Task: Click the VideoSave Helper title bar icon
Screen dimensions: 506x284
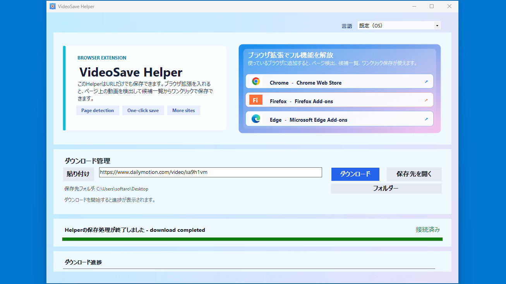Action: (53, 6)
